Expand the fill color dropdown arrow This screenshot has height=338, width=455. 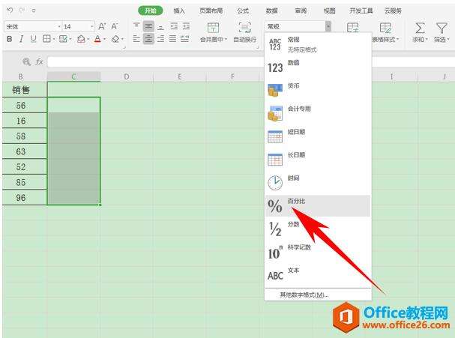point(88,39)
